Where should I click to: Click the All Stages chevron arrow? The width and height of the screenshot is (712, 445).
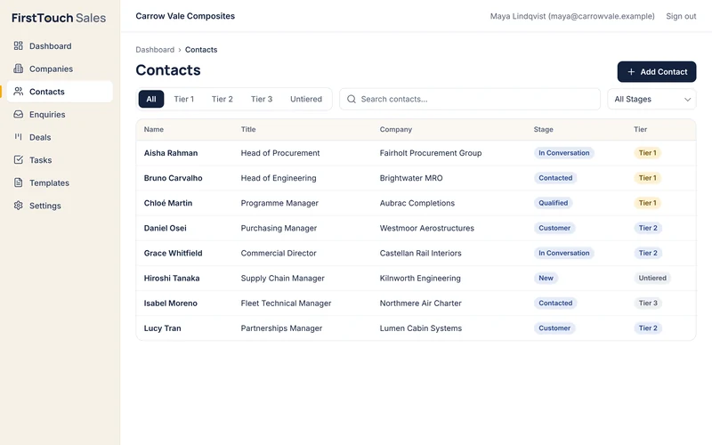pos(687,100)
